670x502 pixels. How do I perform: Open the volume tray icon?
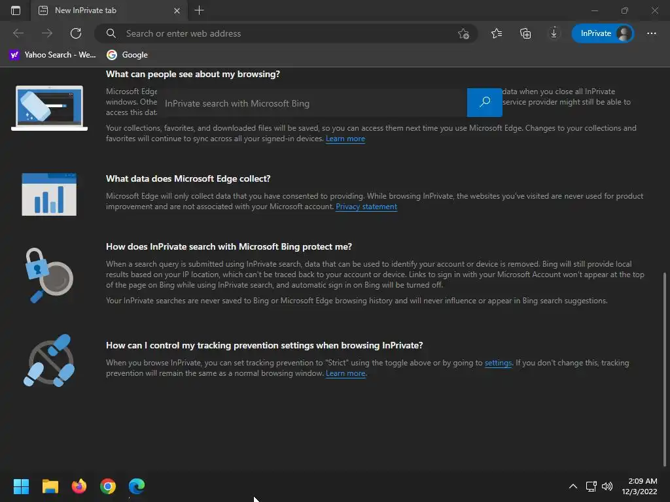607,486
